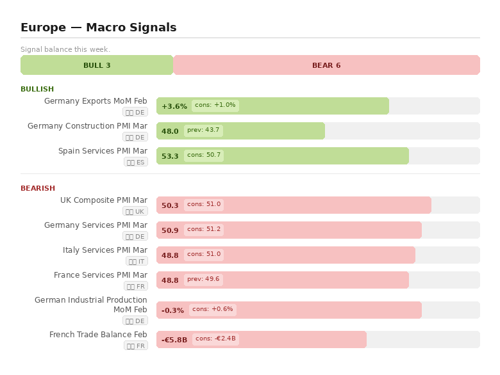
Task: Click the 'cons: -€2.4B' chip on French Trade bar
Action: point(215,339)
